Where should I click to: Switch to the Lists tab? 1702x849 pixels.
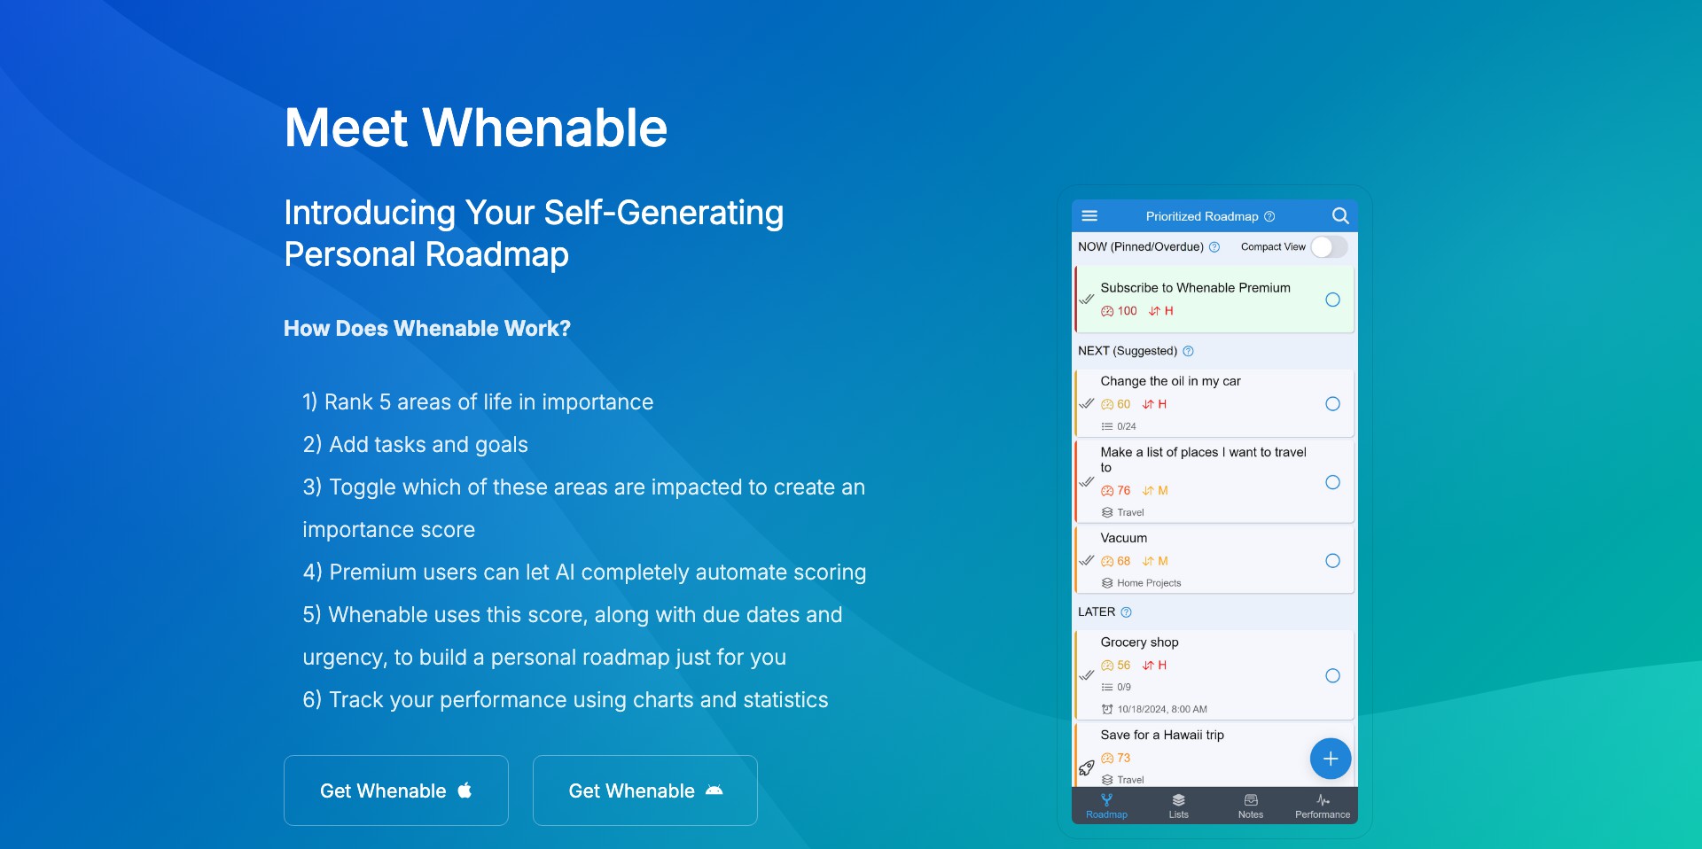point(1178,806)
